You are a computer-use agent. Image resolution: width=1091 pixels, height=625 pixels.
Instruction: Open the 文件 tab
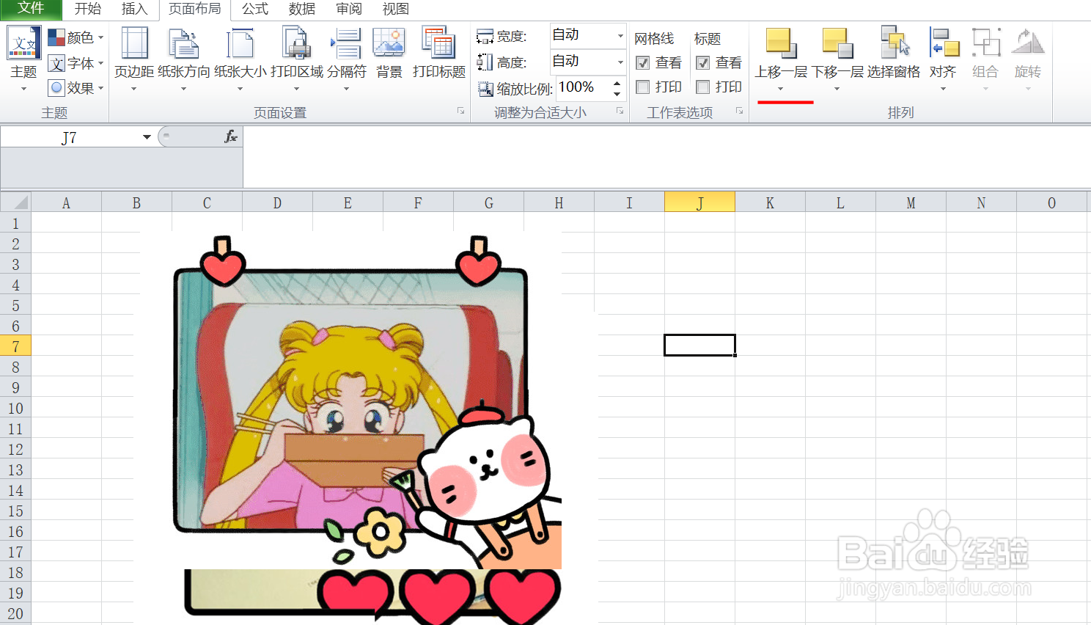tap(31, 9)
